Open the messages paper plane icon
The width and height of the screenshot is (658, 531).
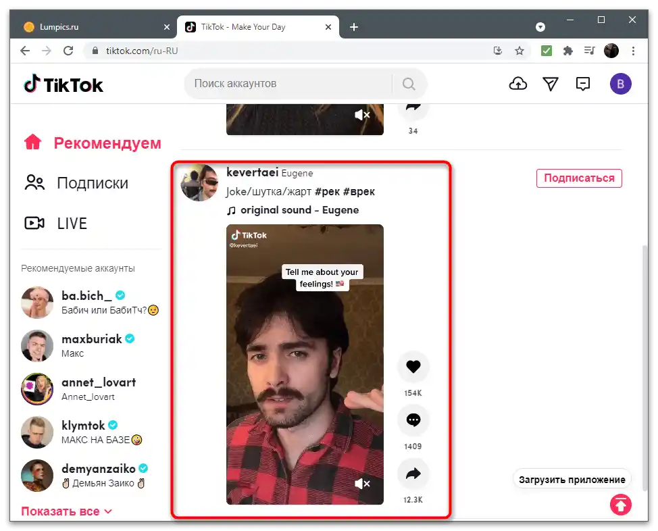550,84
